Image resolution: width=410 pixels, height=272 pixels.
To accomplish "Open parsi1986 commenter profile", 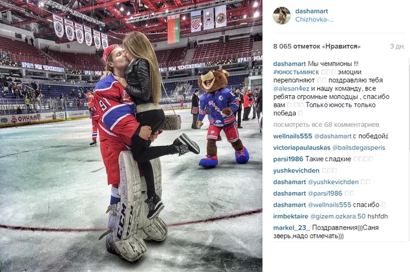I will (288, 159).
